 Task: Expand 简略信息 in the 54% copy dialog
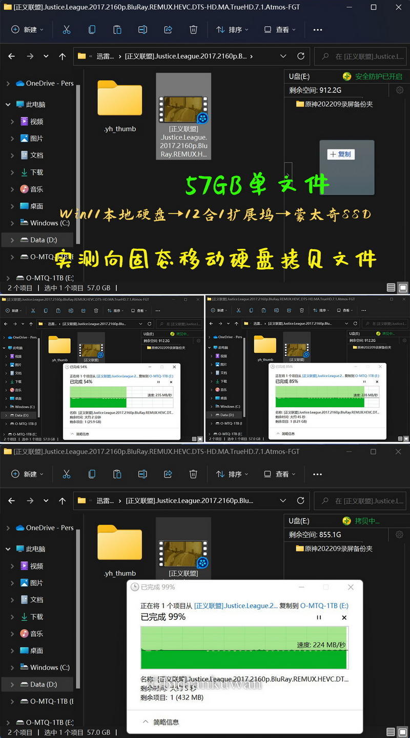pyautogui.click(x=79, y=433)
